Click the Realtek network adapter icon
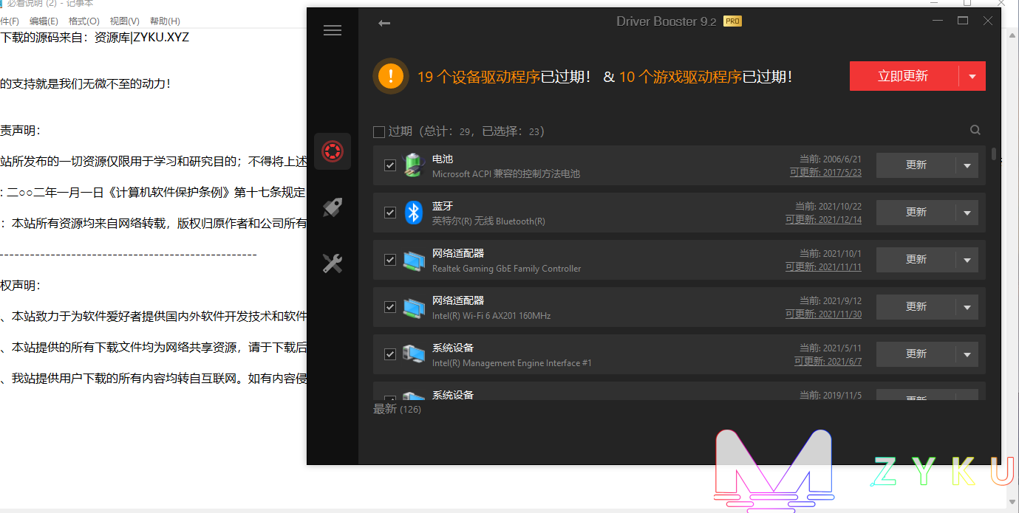This screenshot has width=1019, height=513. pyautogui.click(x=413, y=260)
